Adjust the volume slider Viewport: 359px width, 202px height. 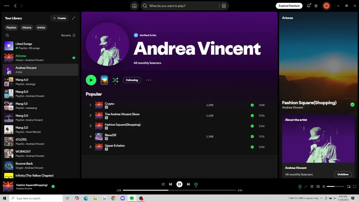[335, 187]
